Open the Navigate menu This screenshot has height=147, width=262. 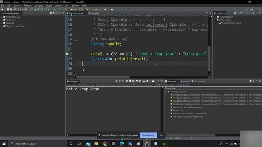39,5
